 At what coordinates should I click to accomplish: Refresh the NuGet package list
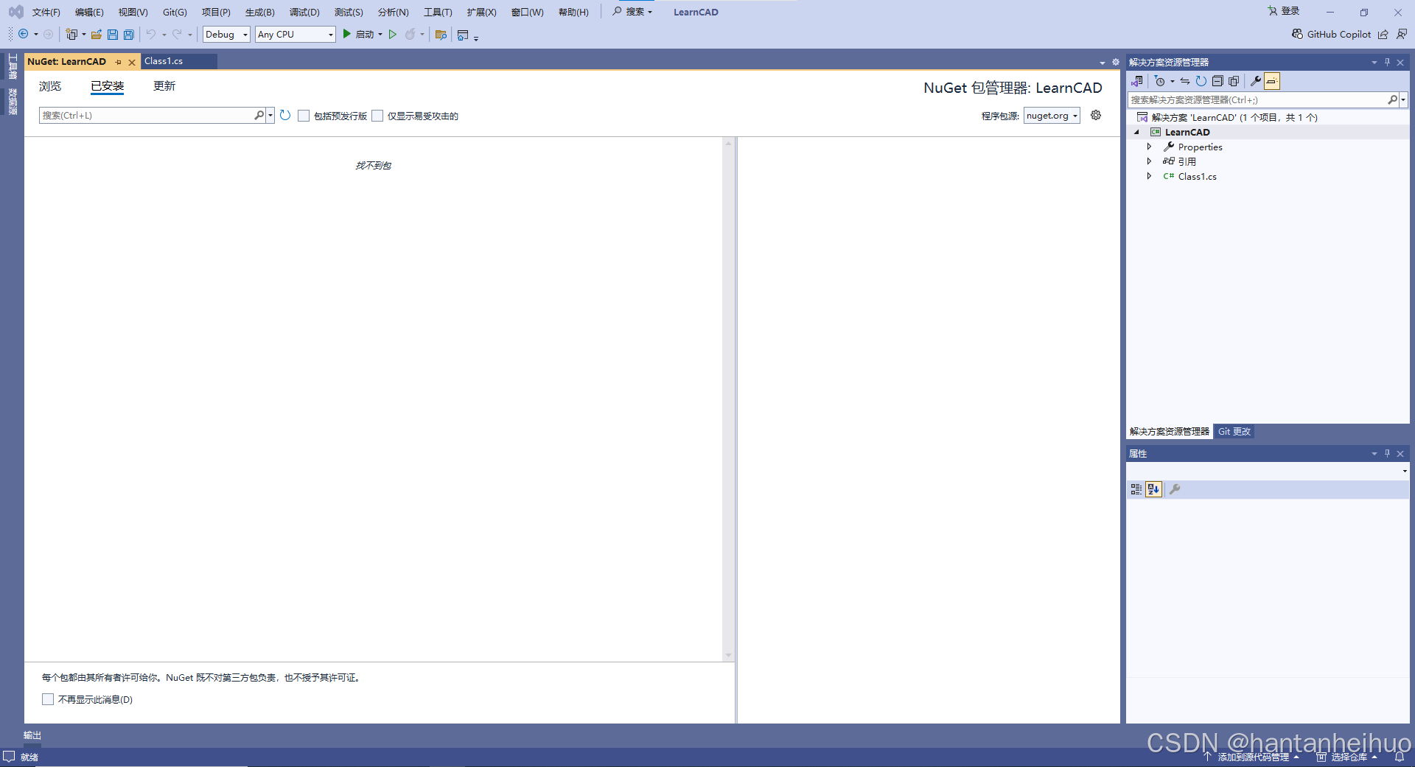[x=285, y=116]
